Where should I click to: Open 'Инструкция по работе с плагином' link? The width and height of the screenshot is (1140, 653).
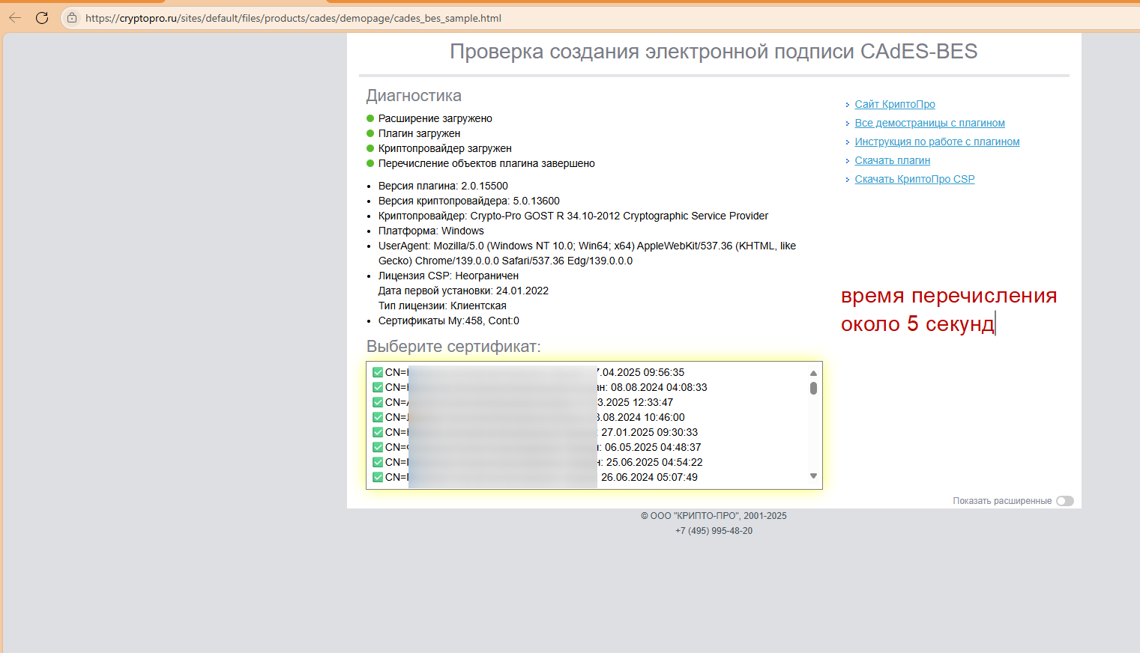(937, 142)
